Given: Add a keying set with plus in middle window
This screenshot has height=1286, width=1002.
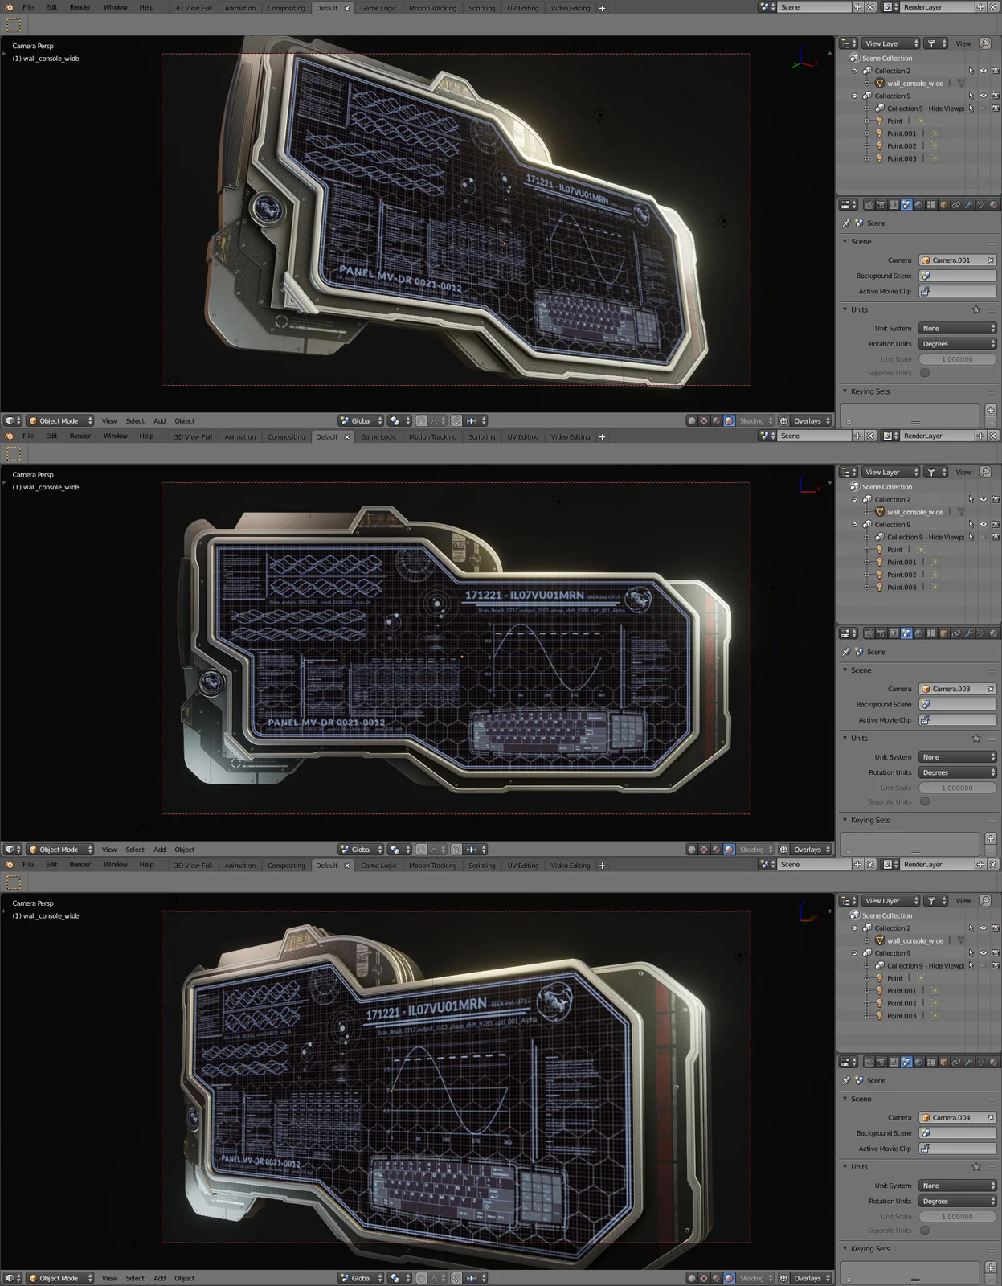Looking at the screenshot, I should click(991, 838).
